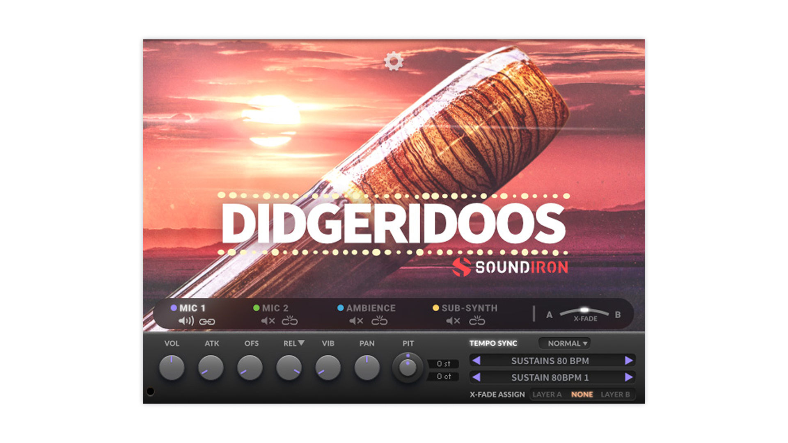Click the Mic 2 unlinked chain icon
Screen dimensions: 788x443
point(290,321)
